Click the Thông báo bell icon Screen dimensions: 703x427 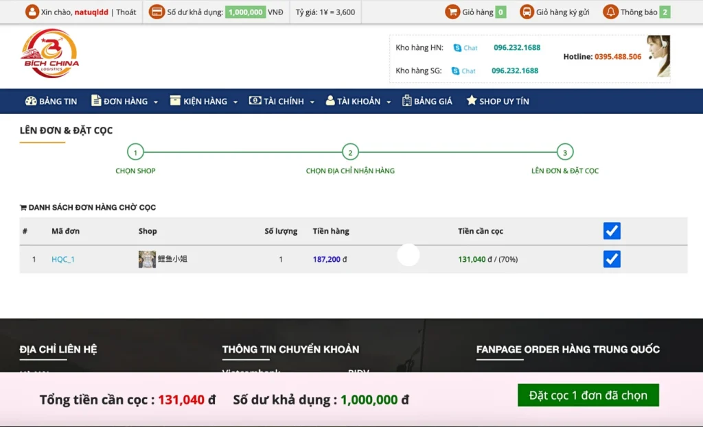point(610,12)
